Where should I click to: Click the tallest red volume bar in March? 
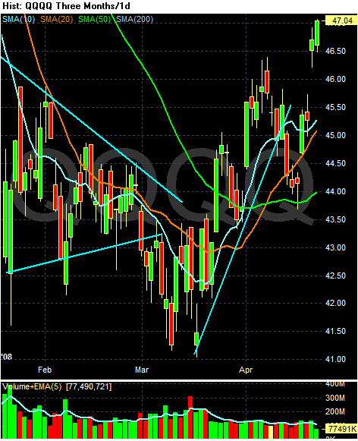(190, 417)
